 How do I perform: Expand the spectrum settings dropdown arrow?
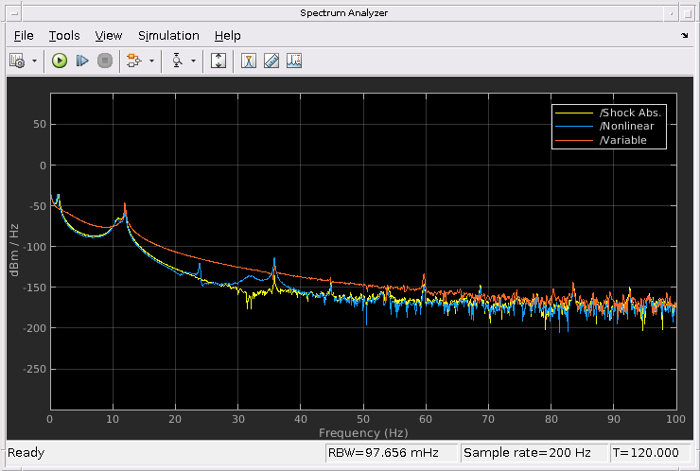click(x=35, y=61)
